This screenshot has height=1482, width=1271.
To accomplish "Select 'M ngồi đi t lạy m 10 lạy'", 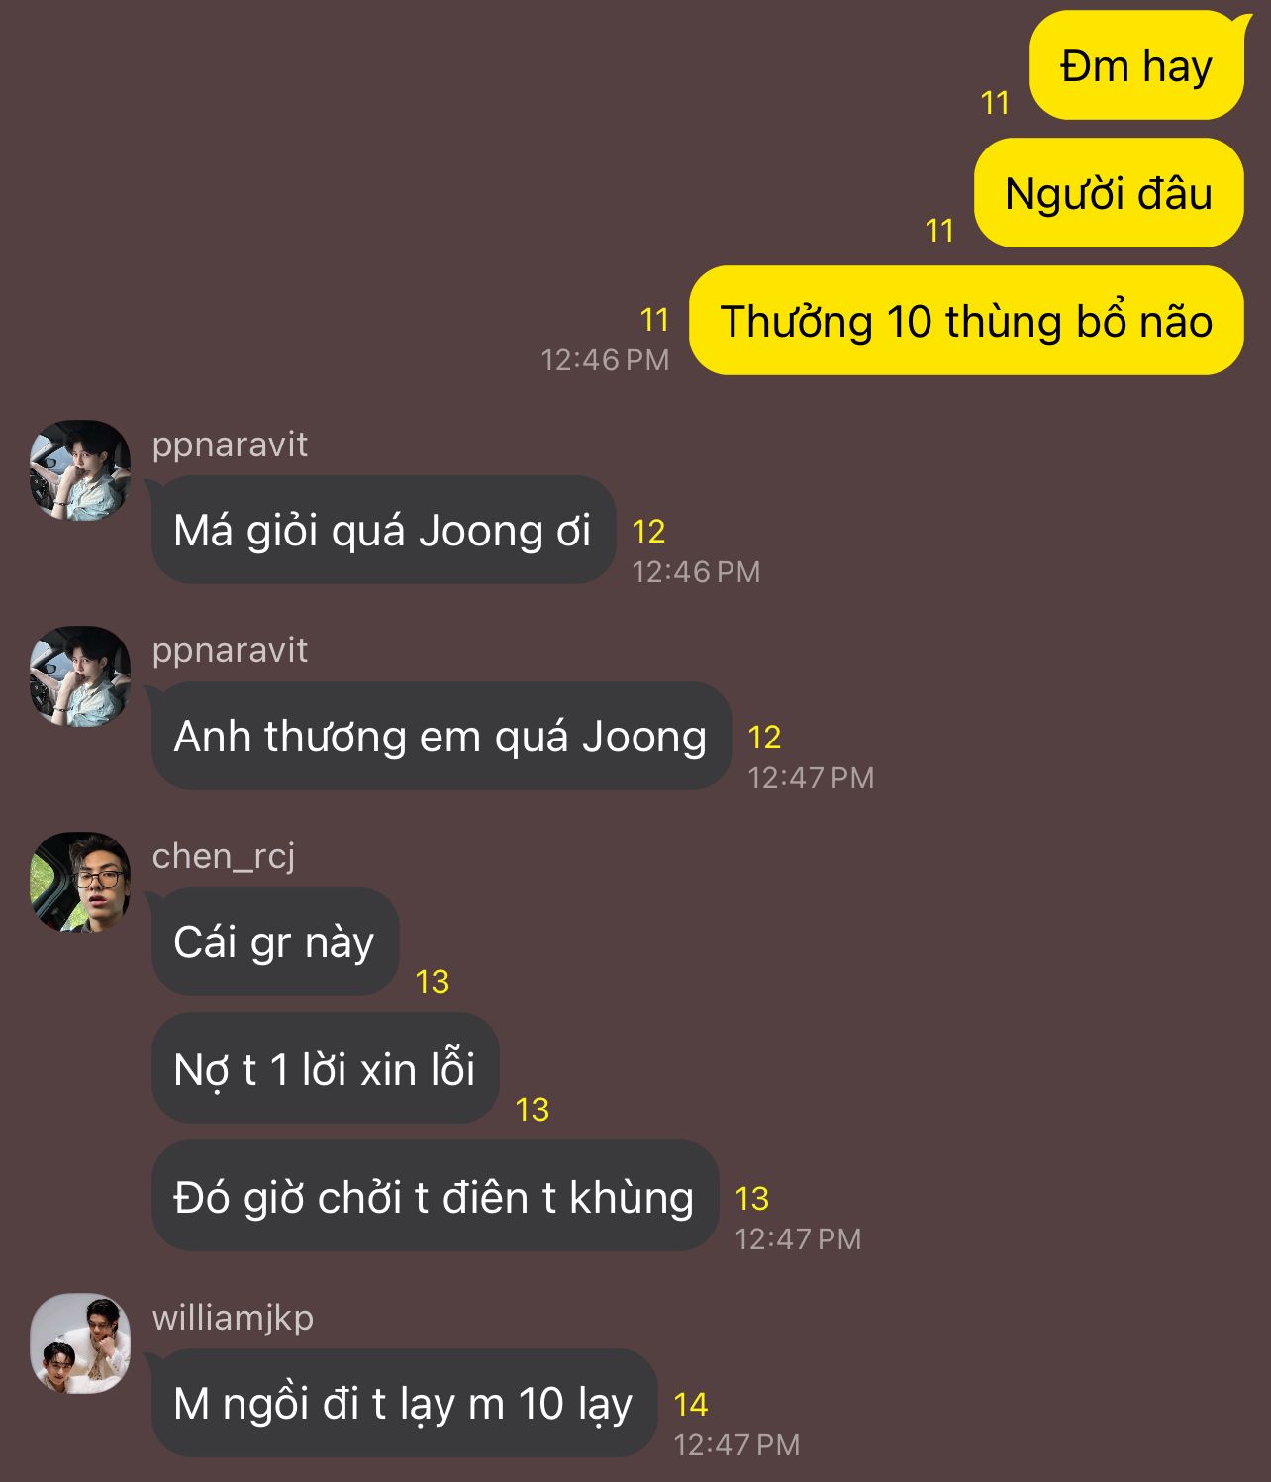I will click(x=404, y=1403).
